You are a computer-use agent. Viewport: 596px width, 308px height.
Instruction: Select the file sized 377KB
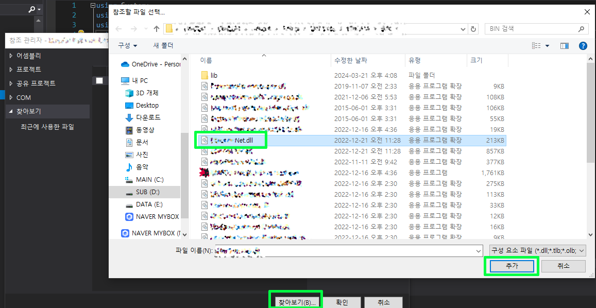[x=352, y=162]
